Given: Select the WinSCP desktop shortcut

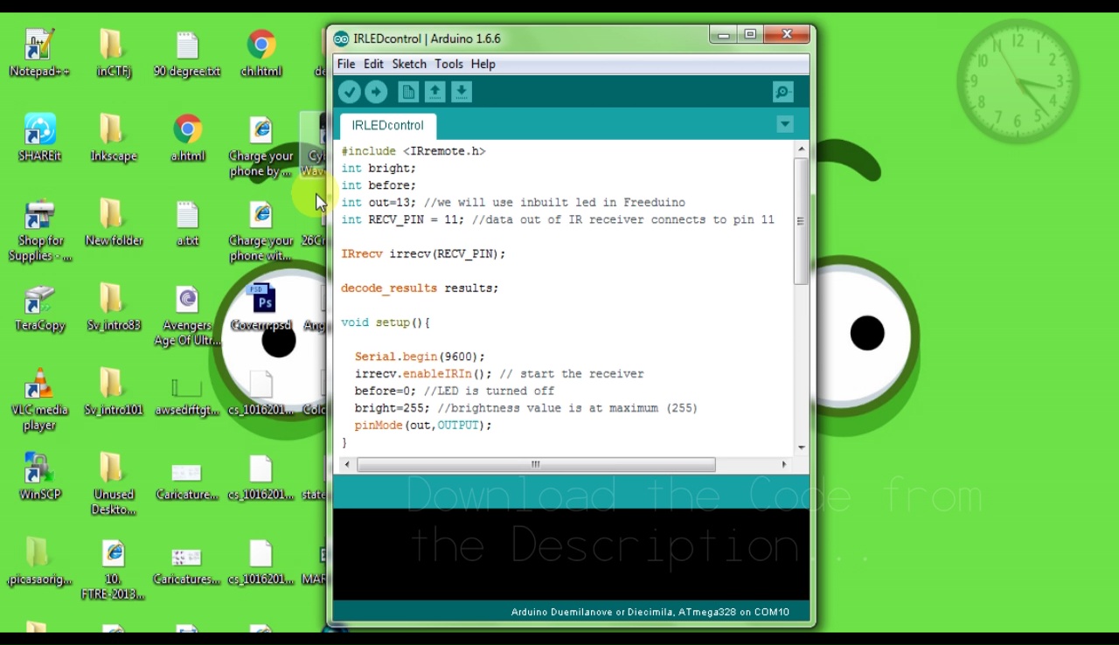Looking at the screenshot, I should pos(39,477).
